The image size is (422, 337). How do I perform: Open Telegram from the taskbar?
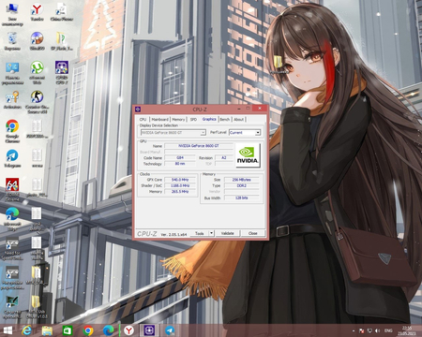point(170,330)
